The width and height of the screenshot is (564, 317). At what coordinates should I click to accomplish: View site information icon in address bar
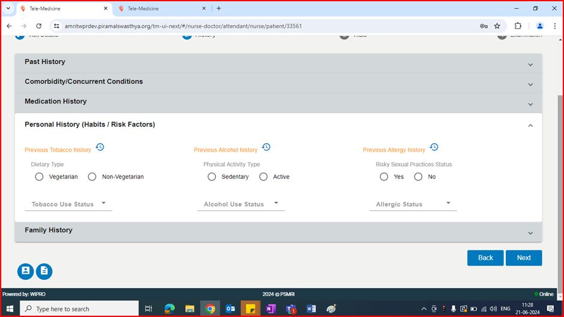56,26
